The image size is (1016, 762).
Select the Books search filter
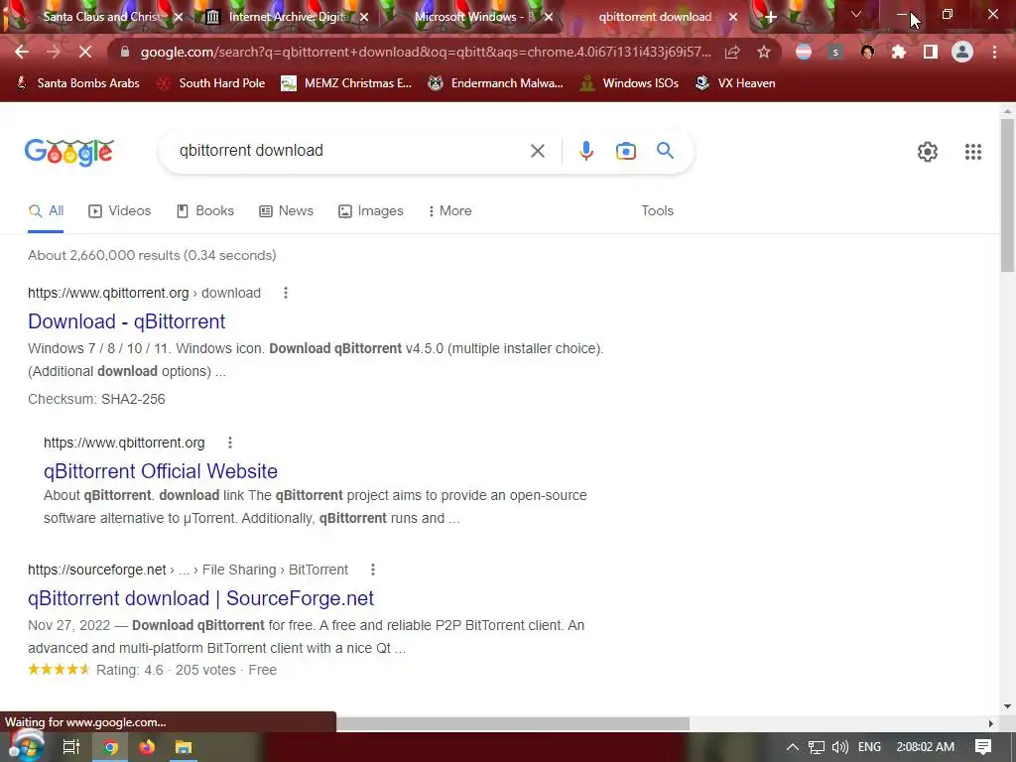[x=205, y=210]
